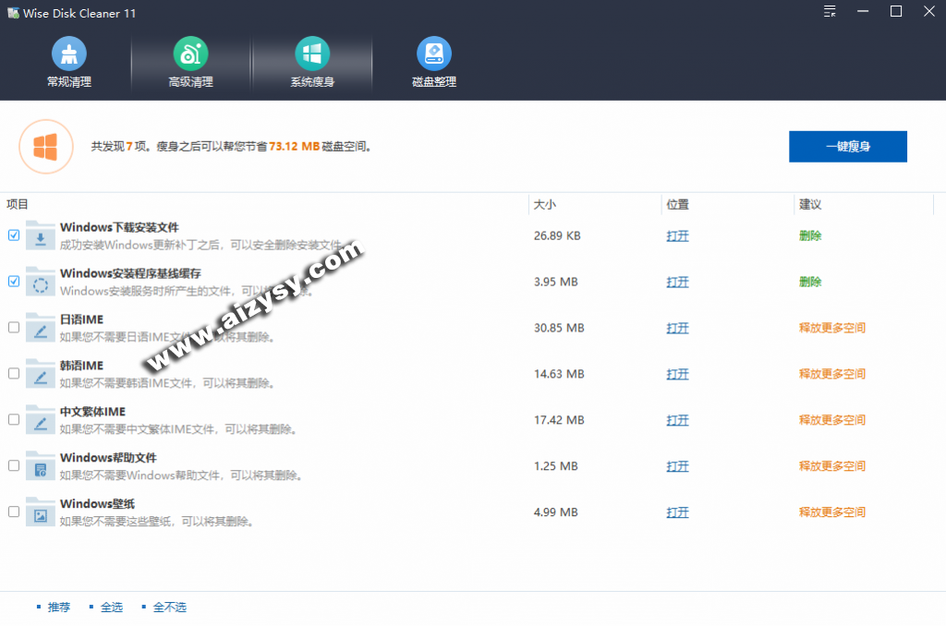Click the 项目 column header

click(18, 204)
